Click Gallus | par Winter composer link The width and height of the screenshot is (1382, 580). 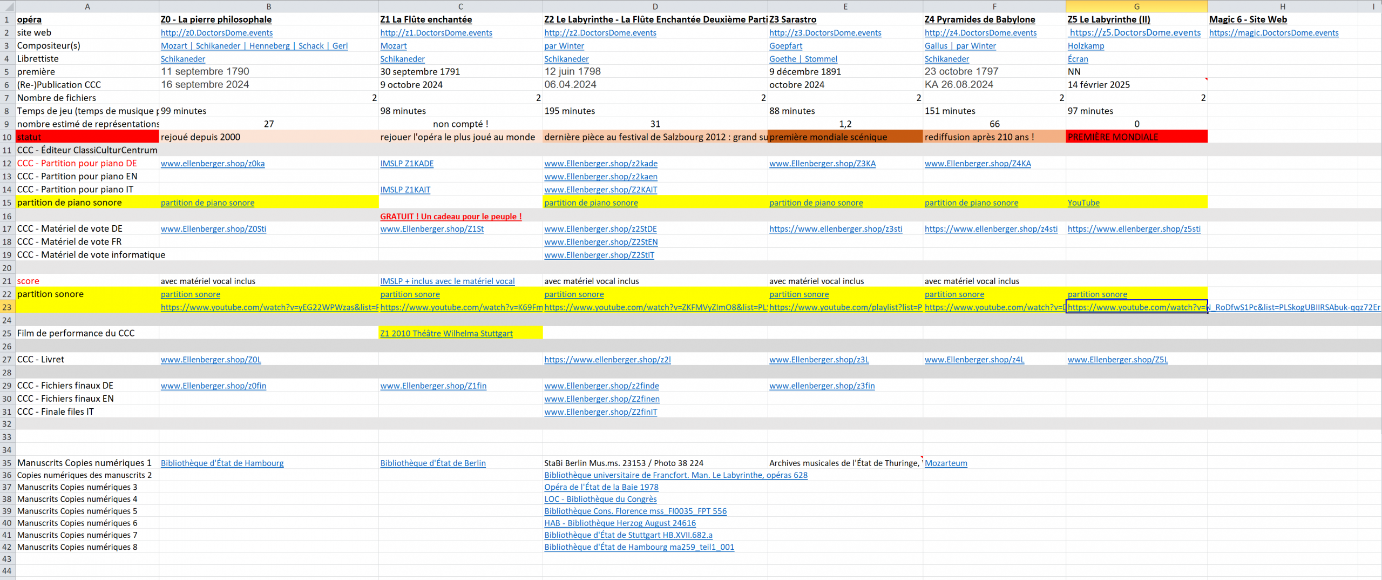tap(960, 46)
